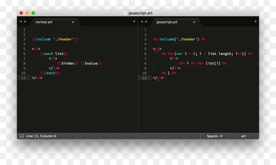Open right pane tab list dropdown arrow

(x=255, y=22)
